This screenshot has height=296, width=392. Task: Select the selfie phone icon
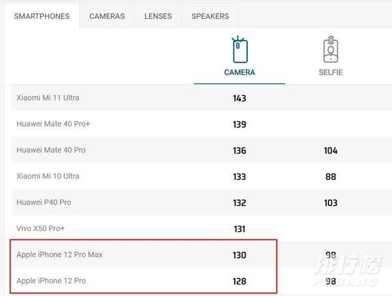331,50
